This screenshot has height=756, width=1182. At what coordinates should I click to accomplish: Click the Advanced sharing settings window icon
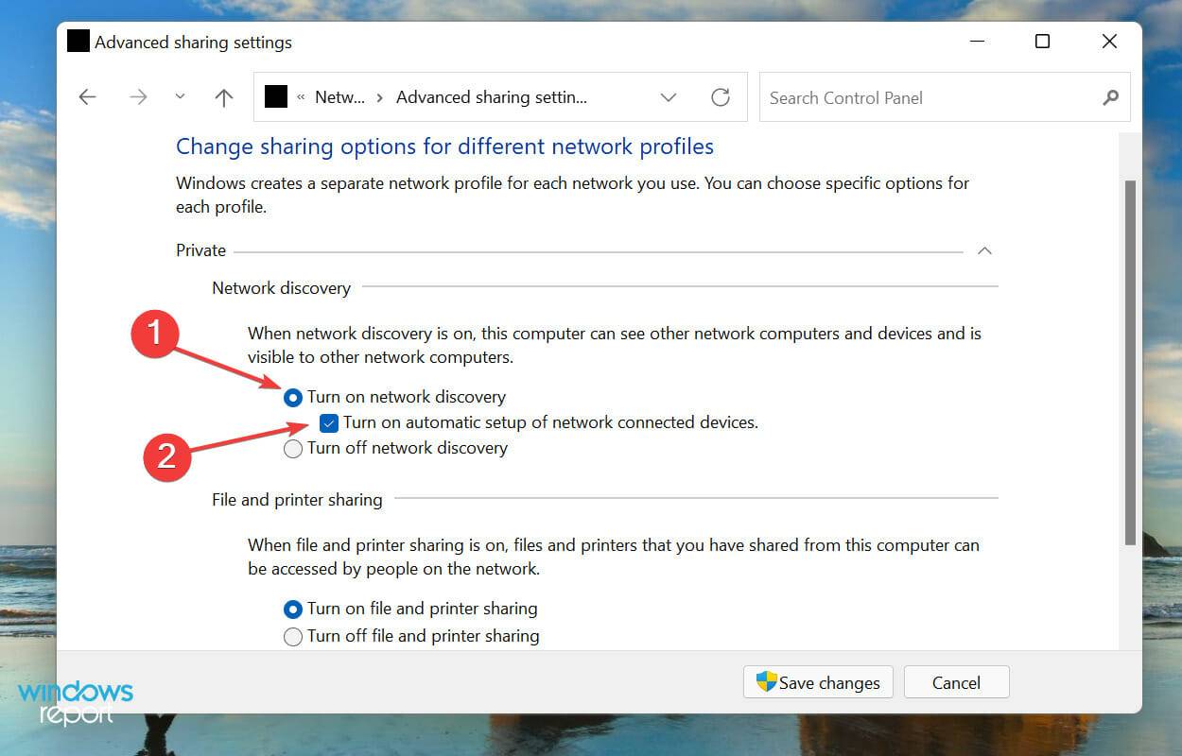pos(78,41)
